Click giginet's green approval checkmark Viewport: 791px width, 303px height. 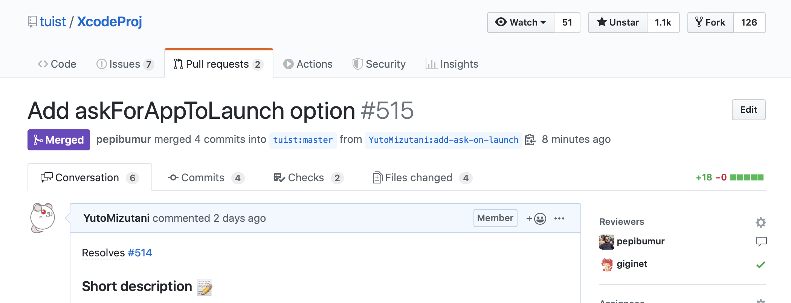[x=760, y=265]
